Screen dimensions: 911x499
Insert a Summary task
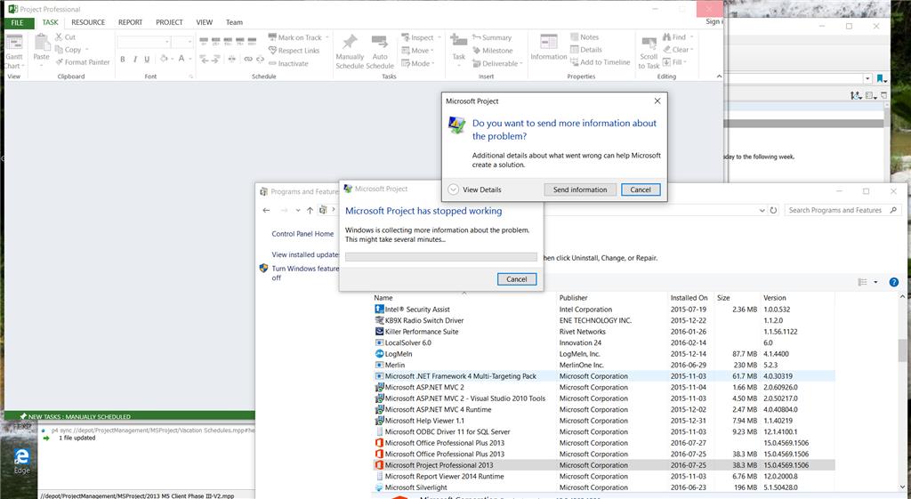[x=491, y=37]
